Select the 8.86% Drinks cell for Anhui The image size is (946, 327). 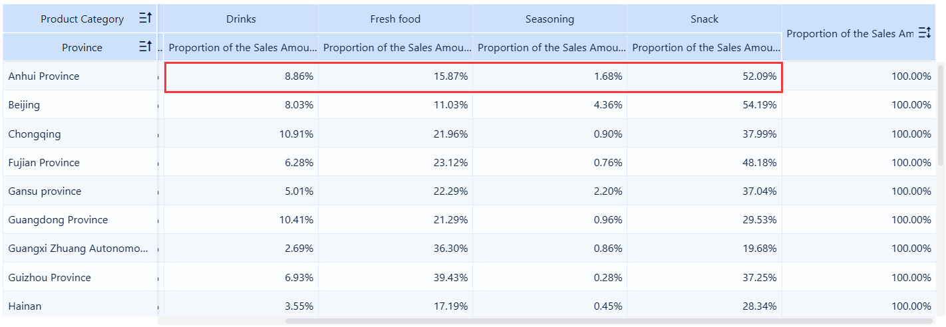(x=241, y=76)
